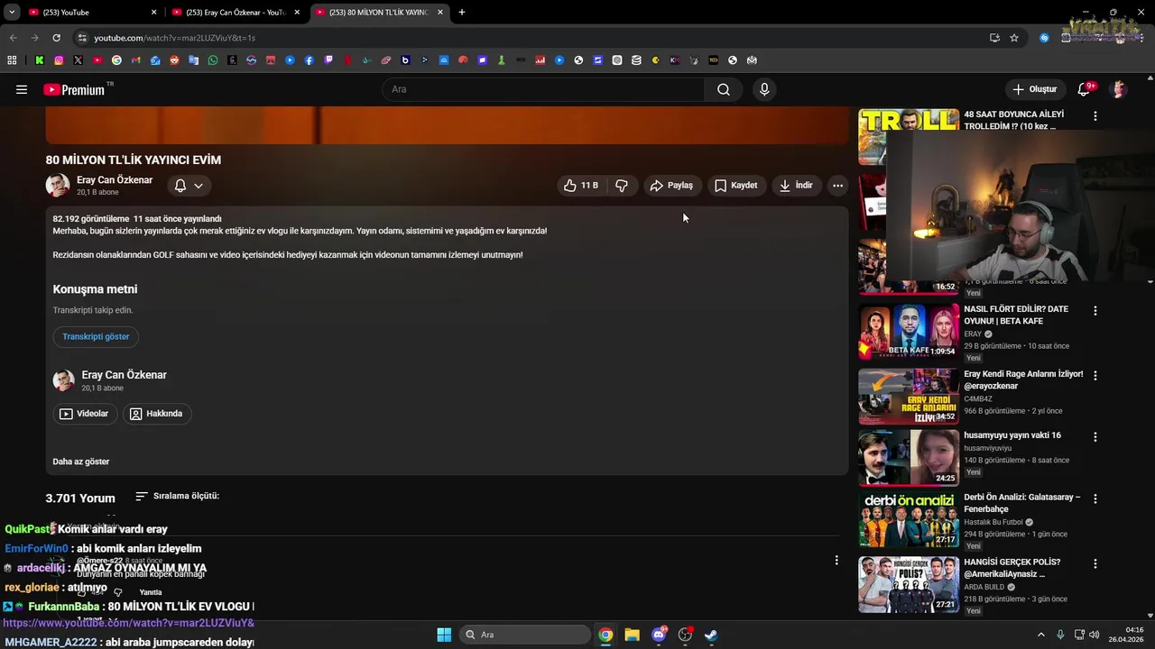Open the tab search dropdown arrow
Image resolution: width=1155 pixels, height=649 pixels.
click(x=12, y=13)
